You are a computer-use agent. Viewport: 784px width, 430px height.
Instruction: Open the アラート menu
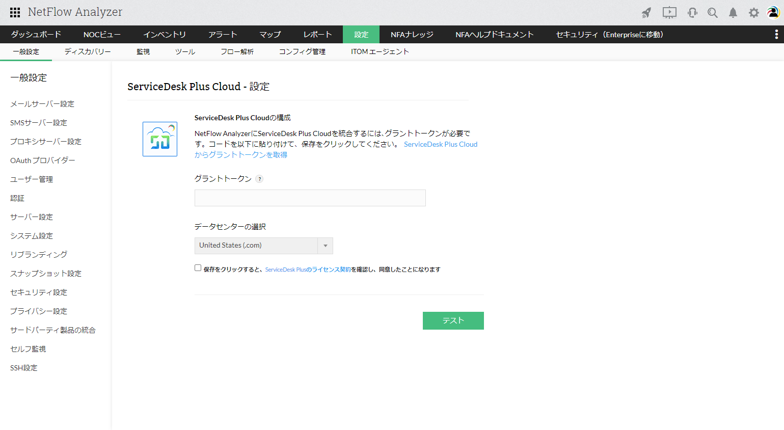[223, 35]
